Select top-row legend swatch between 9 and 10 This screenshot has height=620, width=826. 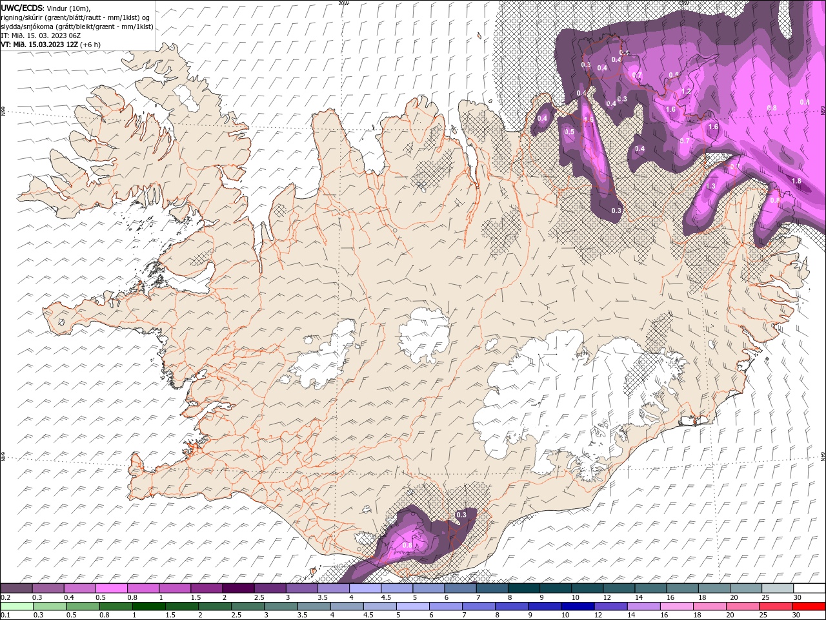coord(556,588)
